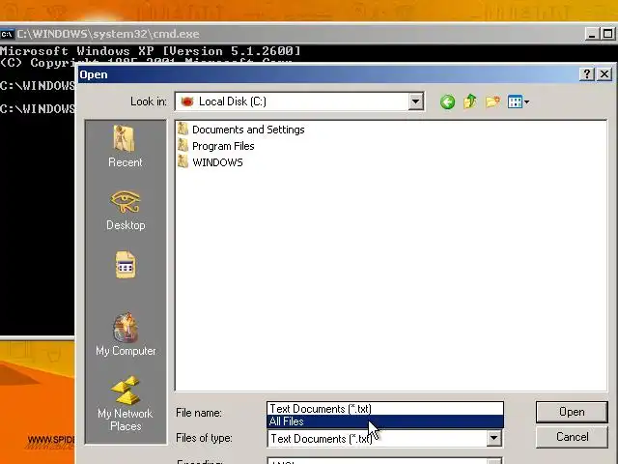The width and height of the screenshot is (618, 464).
Task: Create a new folder
Action: coord(492,101)
